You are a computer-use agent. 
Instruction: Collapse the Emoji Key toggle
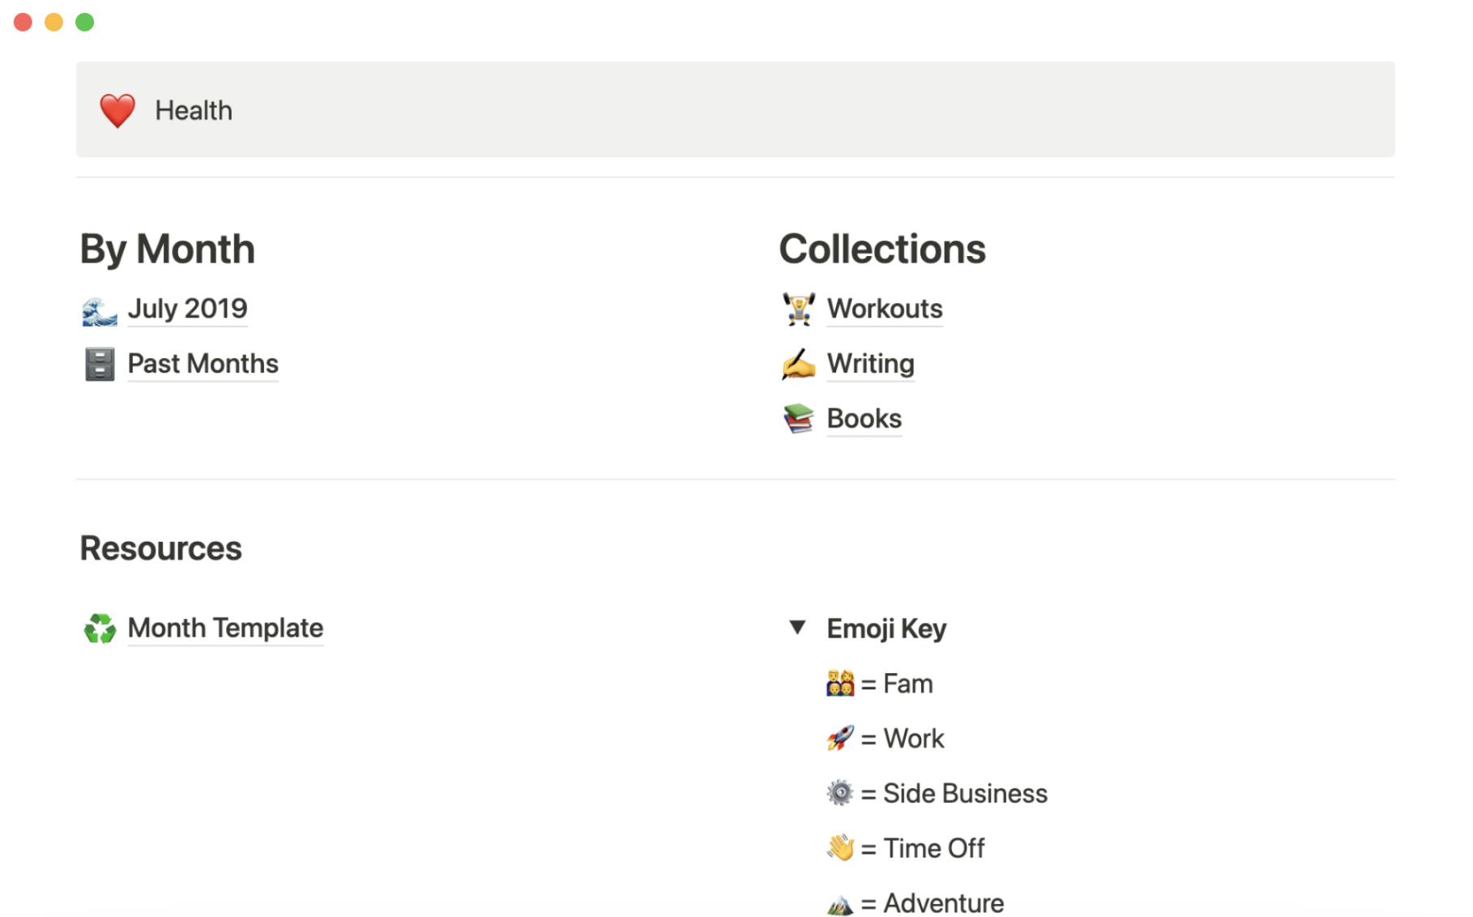pos(797,628)
